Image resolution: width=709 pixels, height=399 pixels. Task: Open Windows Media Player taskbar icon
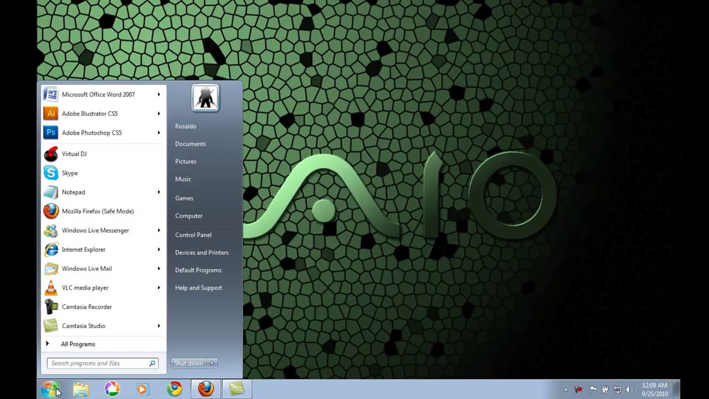pos(142,390)
